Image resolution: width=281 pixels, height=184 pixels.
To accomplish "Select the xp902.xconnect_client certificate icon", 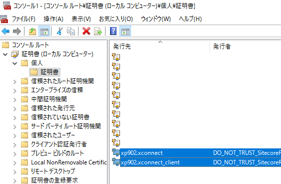I will coord(116,162).
